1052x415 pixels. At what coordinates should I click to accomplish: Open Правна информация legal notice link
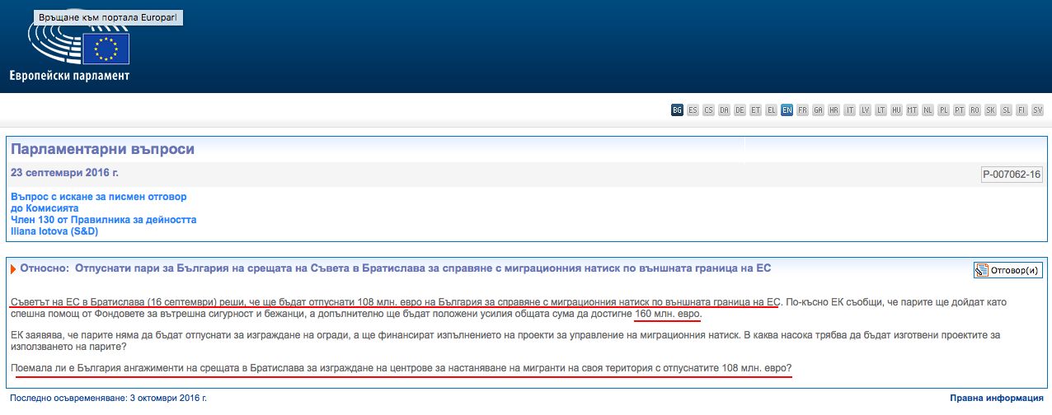[996, 398]
